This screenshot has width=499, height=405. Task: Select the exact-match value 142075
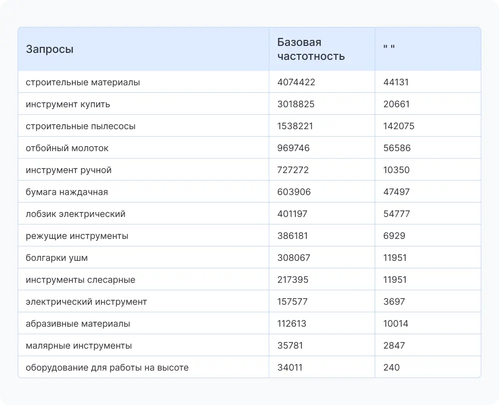399,126
